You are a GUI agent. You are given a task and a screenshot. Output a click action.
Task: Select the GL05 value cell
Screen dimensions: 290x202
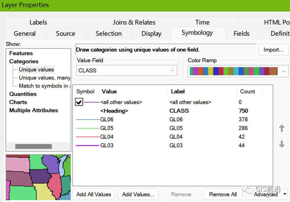[107, 128]
